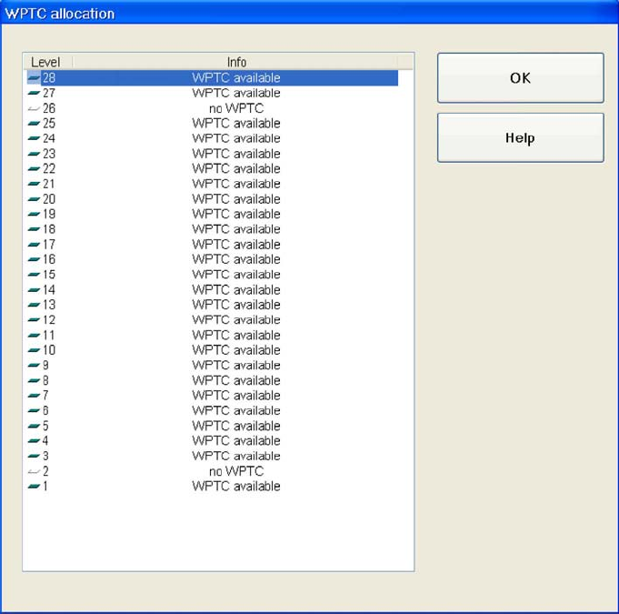Click 'no WPTC' info for level 2
619x614 pixels.
point(236,471)
